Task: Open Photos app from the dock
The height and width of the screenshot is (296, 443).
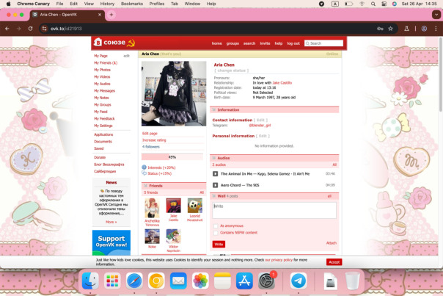Action: click(200, 281)
